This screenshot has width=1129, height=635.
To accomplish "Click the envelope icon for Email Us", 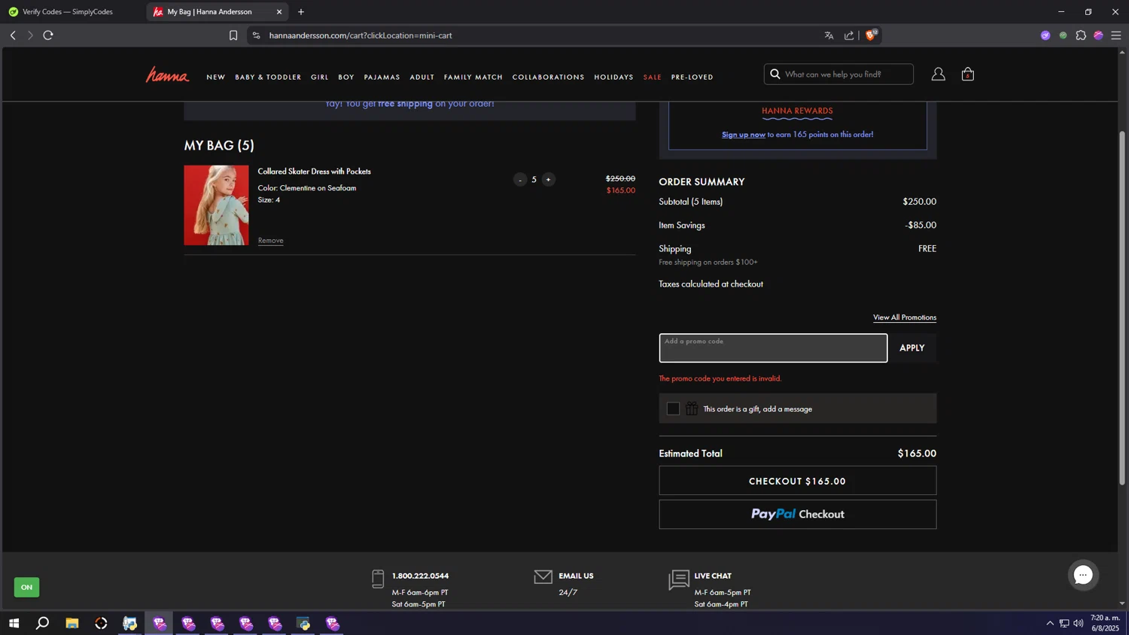I will (x=543, y=577).
